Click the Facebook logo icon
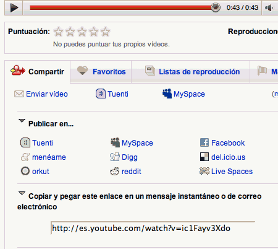 204,142
